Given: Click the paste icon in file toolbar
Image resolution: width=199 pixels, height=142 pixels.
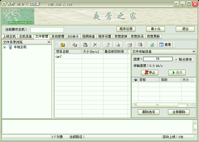Looking at the screenshot, I should tap(85, 45).
